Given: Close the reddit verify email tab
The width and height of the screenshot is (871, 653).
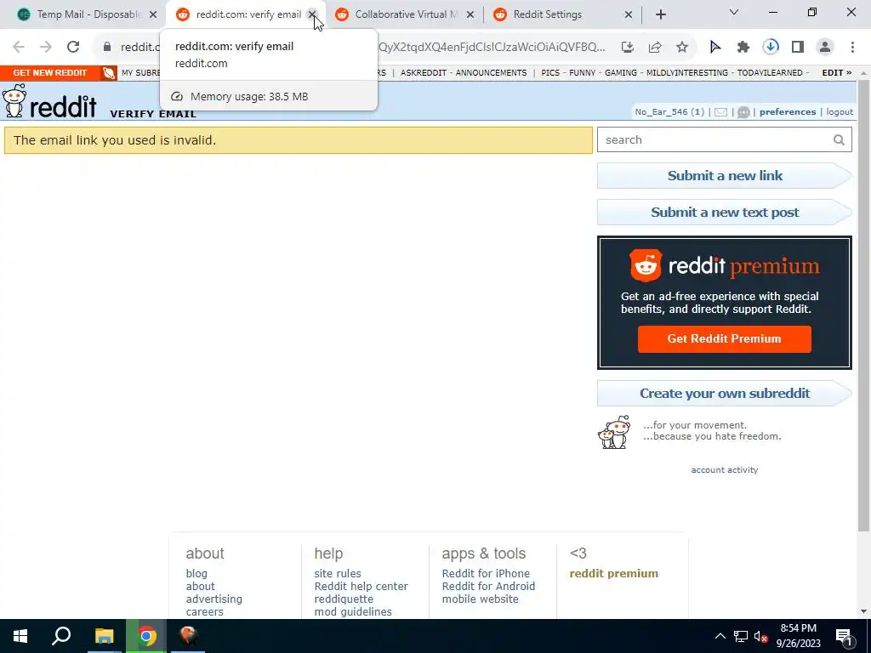Looking at the screenshot, I should (x=312, y=14).
